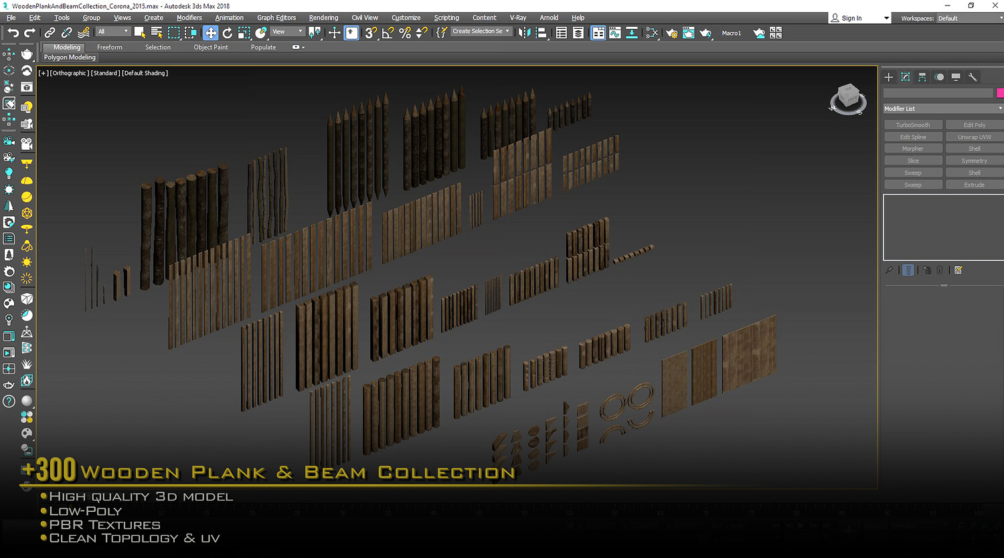Activate the Select and Rotate tool
Viewport: 1004px width, 558px height.
pyautogui.click(x=228, y=33)
